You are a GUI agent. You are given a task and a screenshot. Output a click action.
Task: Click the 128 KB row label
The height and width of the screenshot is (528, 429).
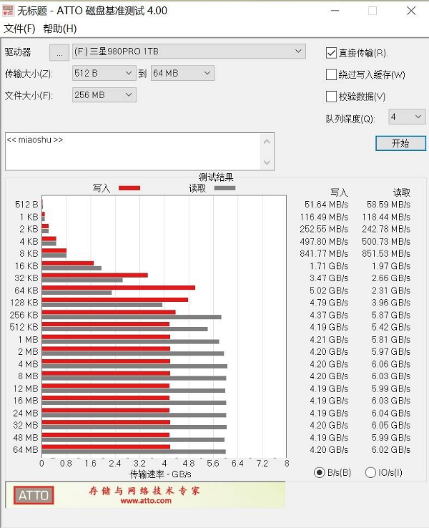click(x=24, y=303)
